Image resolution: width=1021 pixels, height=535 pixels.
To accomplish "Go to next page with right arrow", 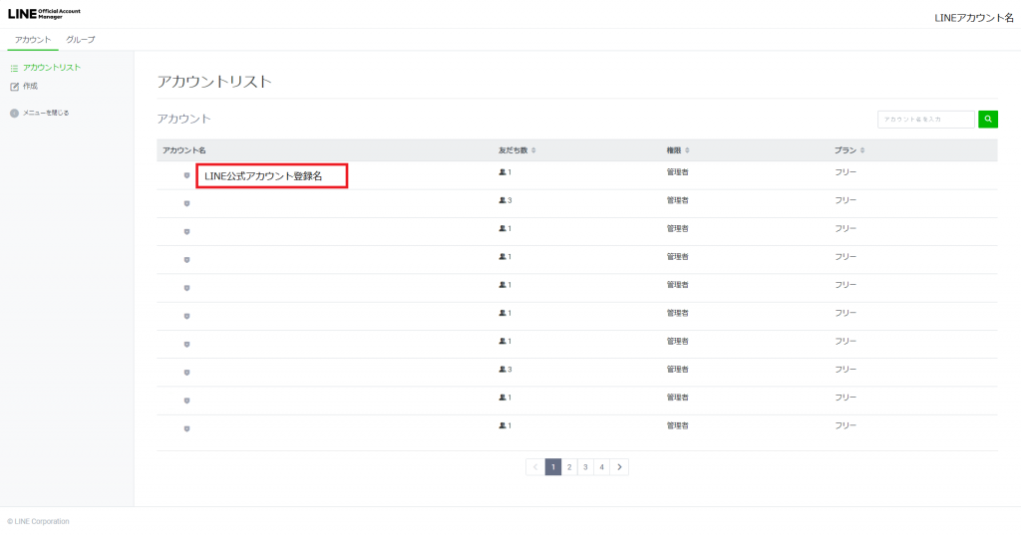I will pos(619,466).
